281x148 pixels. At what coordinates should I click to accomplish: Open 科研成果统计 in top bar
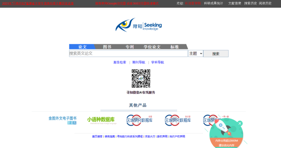pyautogui.click(x=214, y=3)
